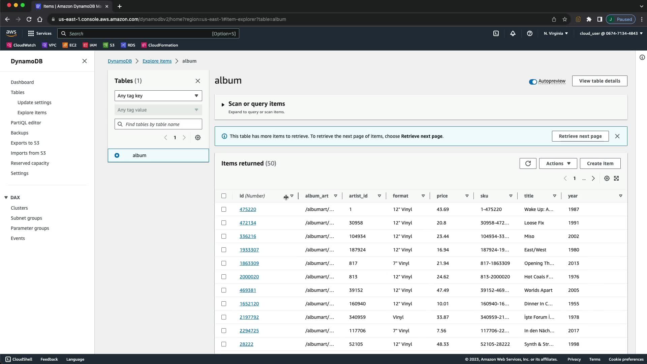Open items table preferences gear
647x364 pixels.
[x=607, y=178]
